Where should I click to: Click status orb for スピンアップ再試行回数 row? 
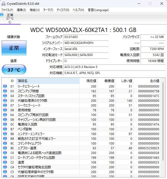pyautogui.click(x=5, y=115)
